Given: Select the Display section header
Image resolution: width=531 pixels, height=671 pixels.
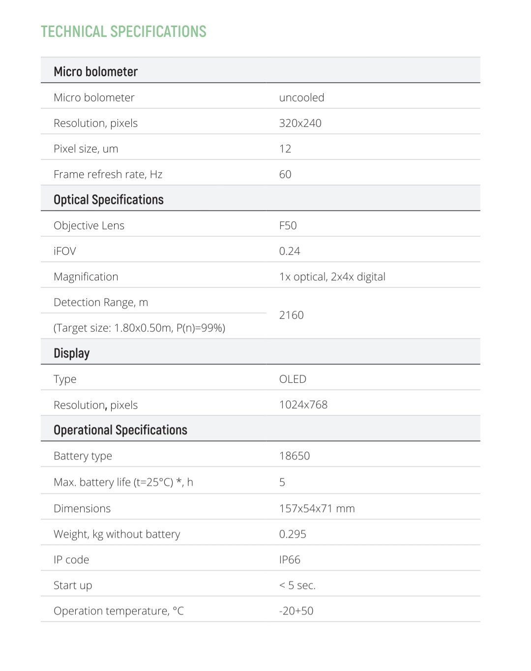Looking at the screenshot, I should tap(72, 353).
